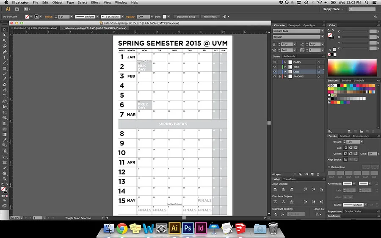Open the Effect menu
Image resolution: width=381 pixels, height=238 pixels.
pyautogui.click(x=95, y=3)
